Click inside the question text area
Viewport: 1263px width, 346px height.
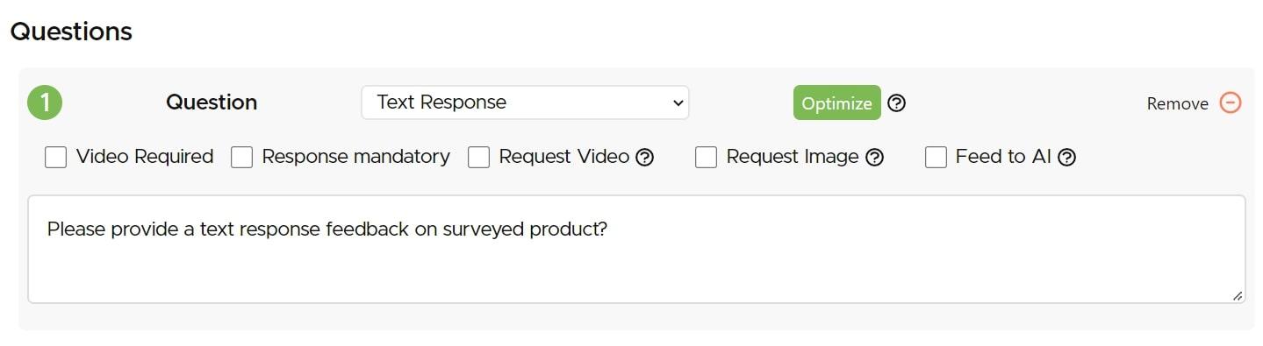pos(636,250)
